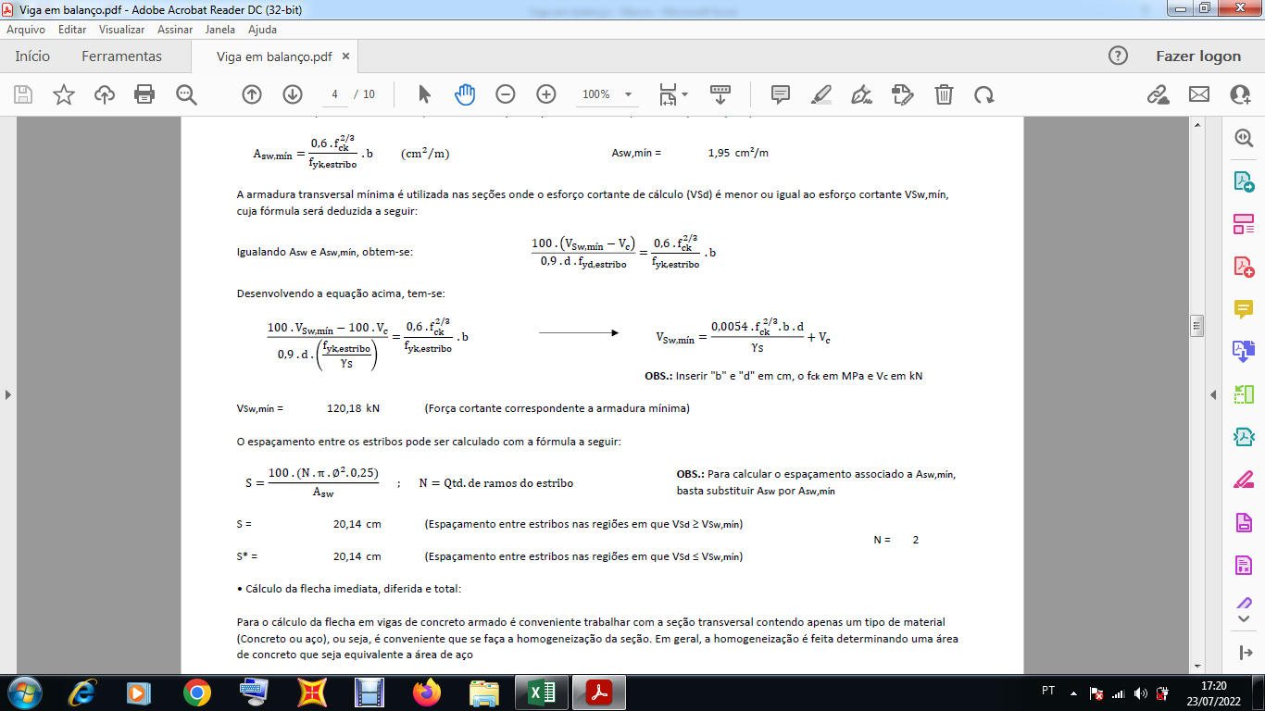The width and height of the screenshot is (1265, 711).
Task: Add a comment note from toolbar
Action: click(780, 94)
